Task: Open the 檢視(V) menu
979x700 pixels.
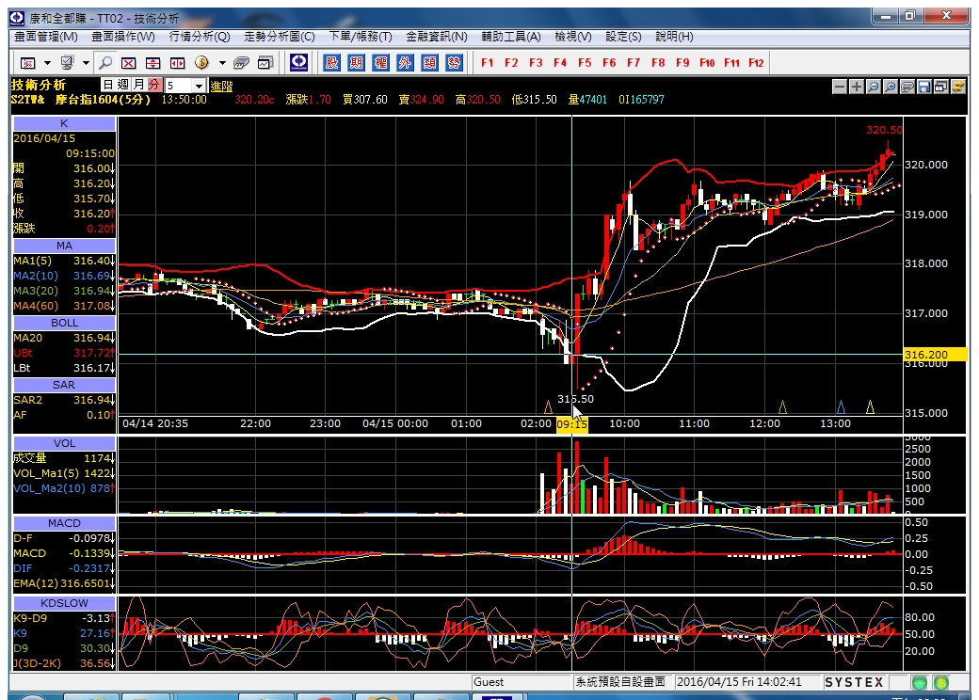Action: coord(573,37)
